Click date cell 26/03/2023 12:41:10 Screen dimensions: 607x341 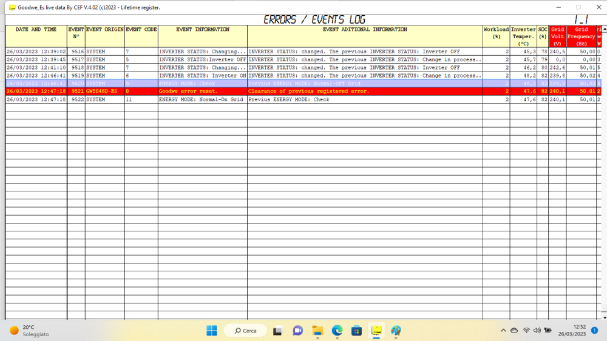[36, 68]
